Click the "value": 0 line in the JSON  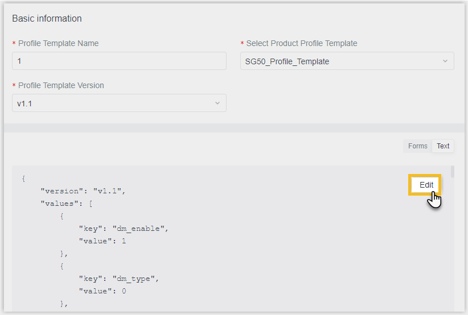pos(102,291)
